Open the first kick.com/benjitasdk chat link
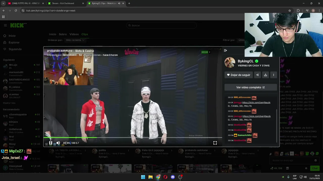Image resolution: width=323 pixels, height=181 pixels. tap(256, 103)
